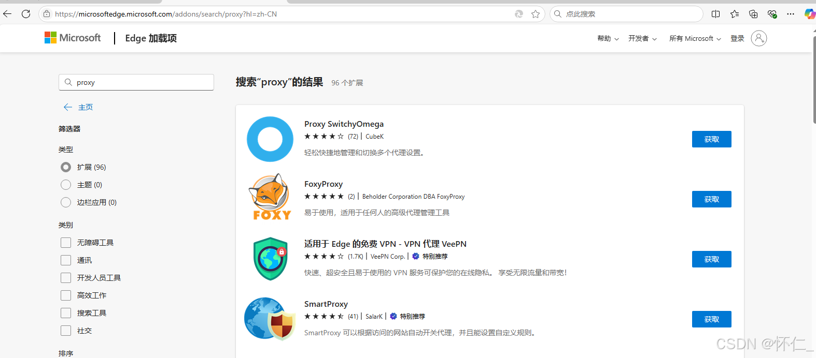Click the VeePN shield globe icon
The image size is (816, 358).
pyautogui.click(x=270, y=259)
